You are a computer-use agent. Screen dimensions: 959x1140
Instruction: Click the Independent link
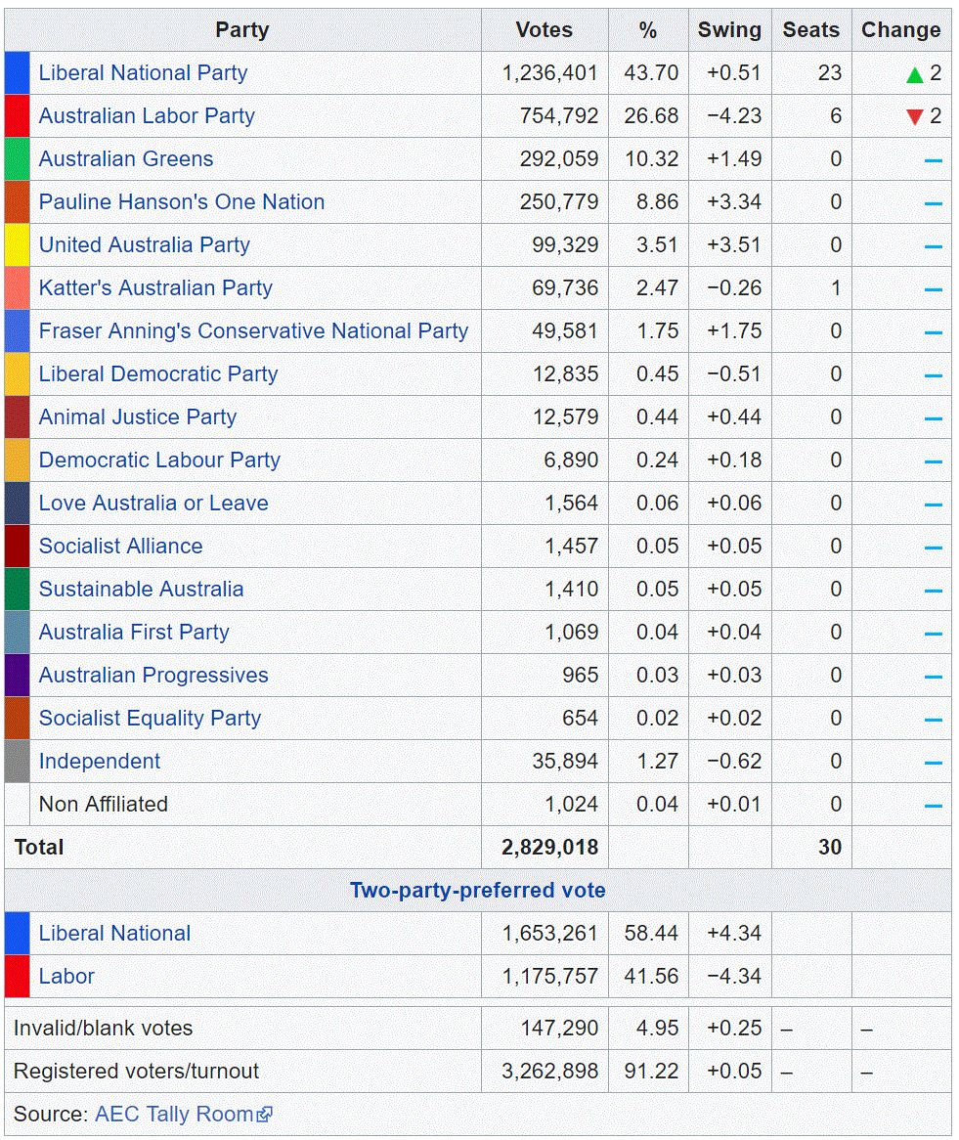click(100, 762)
